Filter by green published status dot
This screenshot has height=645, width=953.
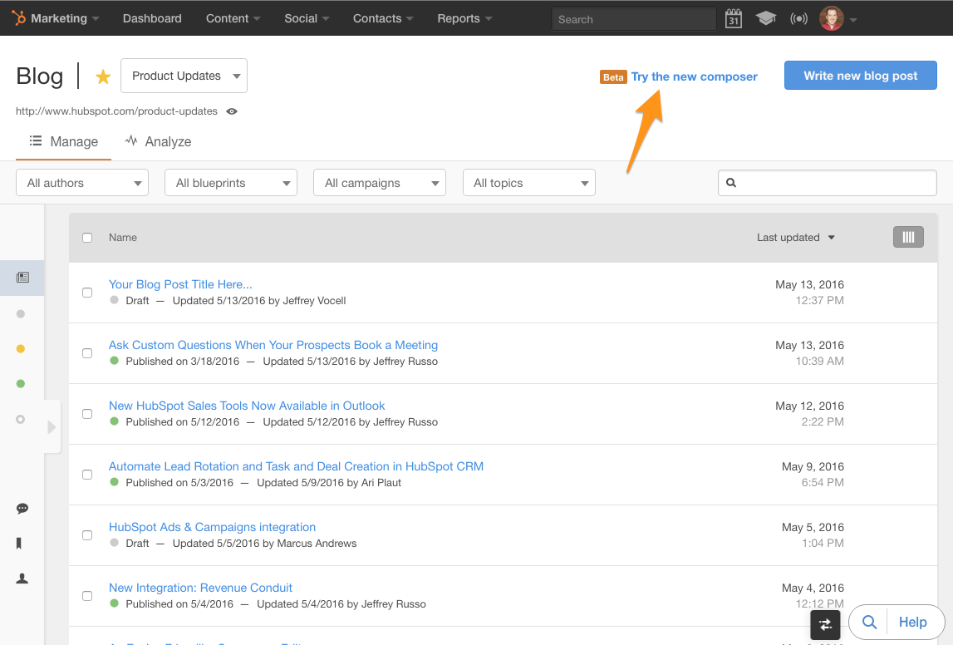tap(21, 384)
